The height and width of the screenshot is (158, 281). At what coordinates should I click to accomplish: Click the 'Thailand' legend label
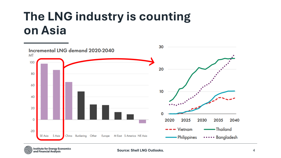click(224, 129)
